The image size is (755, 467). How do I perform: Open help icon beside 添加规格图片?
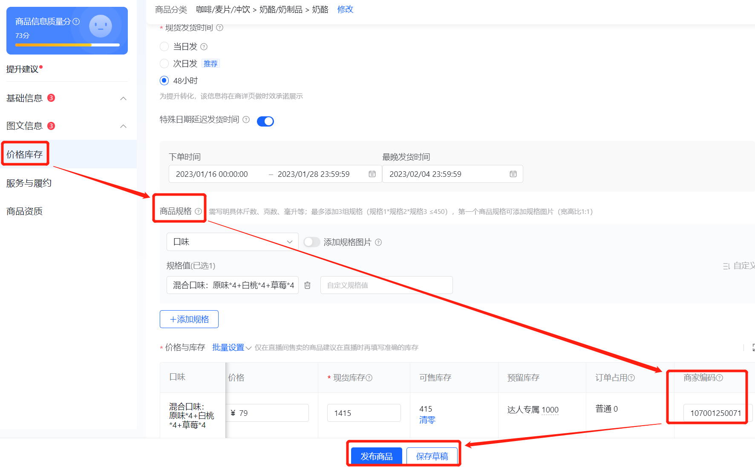378,242
